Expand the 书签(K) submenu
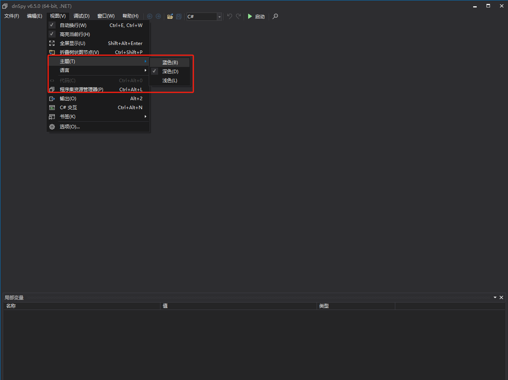The height and width of the screenshot is (380, 508). 98,117
